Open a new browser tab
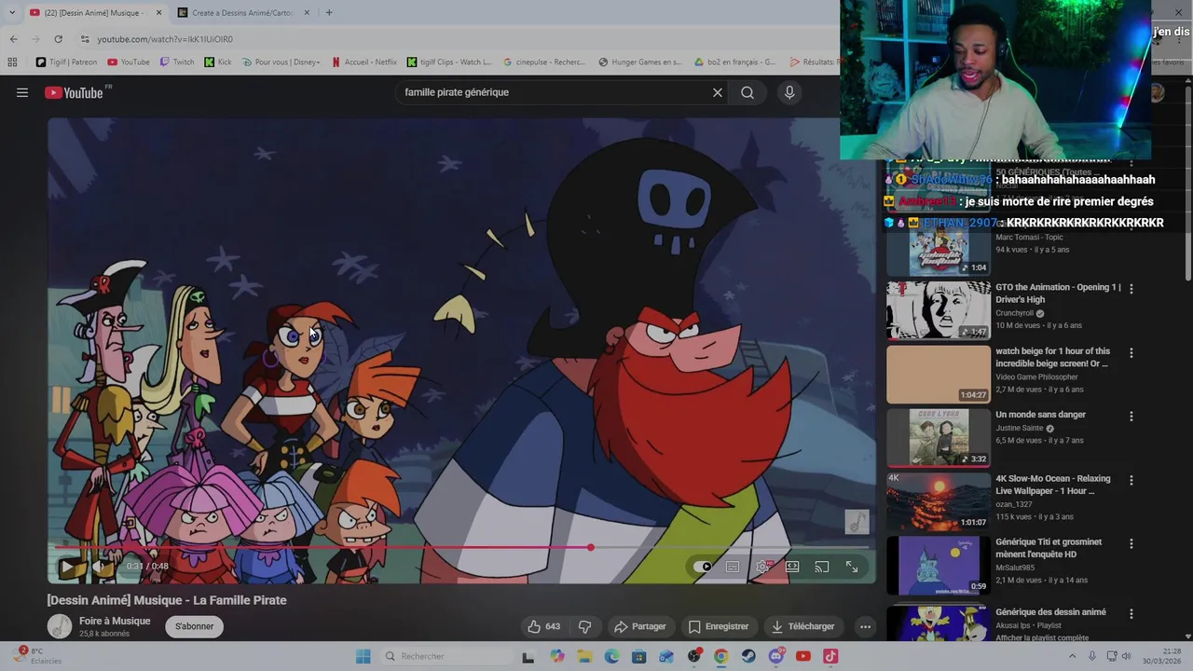The width and height of the screenshot is (1193, 671). click(329, 12)
